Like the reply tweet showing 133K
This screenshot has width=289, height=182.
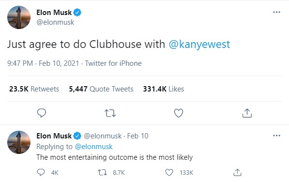[x=169, y=172]
